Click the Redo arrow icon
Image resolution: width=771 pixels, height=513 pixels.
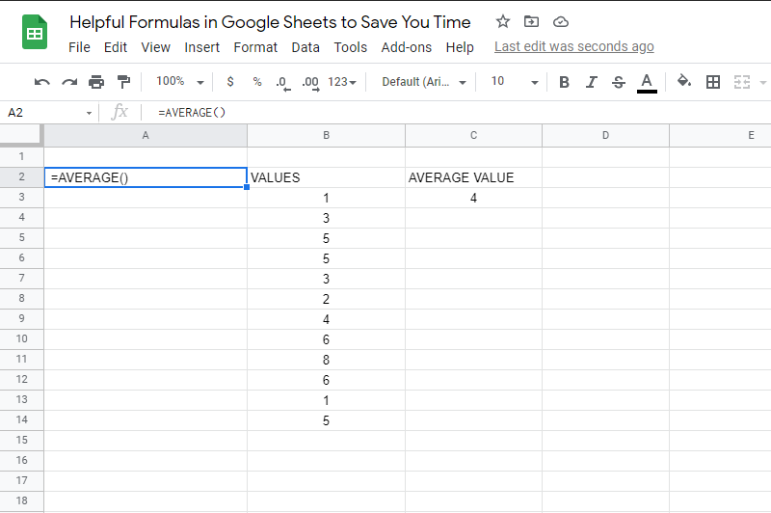69,82
